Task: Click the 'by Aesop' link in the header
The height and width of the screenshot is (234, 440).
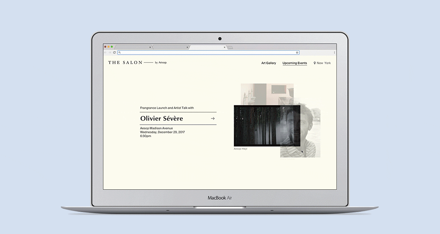Action: tap(161, 63)
